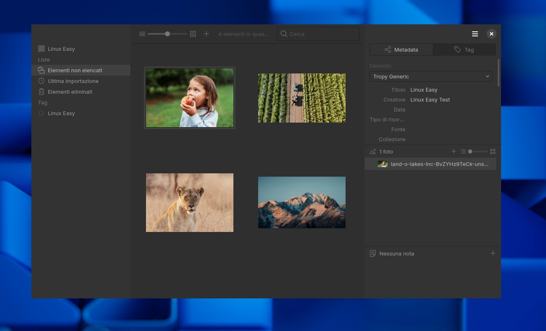The width and height of the screenshot is (546, 331).
Task: Create a new note with plus icon
Action: [x=493, y=253]
